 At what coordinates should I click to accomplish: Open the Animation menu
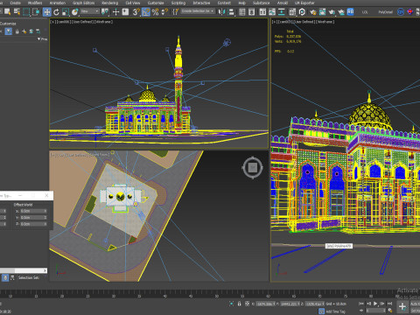[x=58, y=3]
